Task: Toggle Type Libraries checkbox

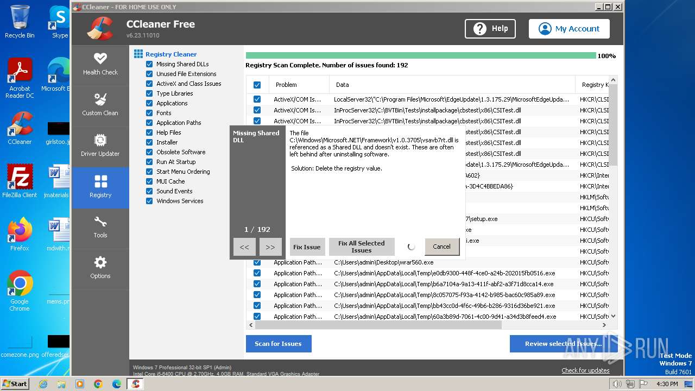Action: [149, 93]
